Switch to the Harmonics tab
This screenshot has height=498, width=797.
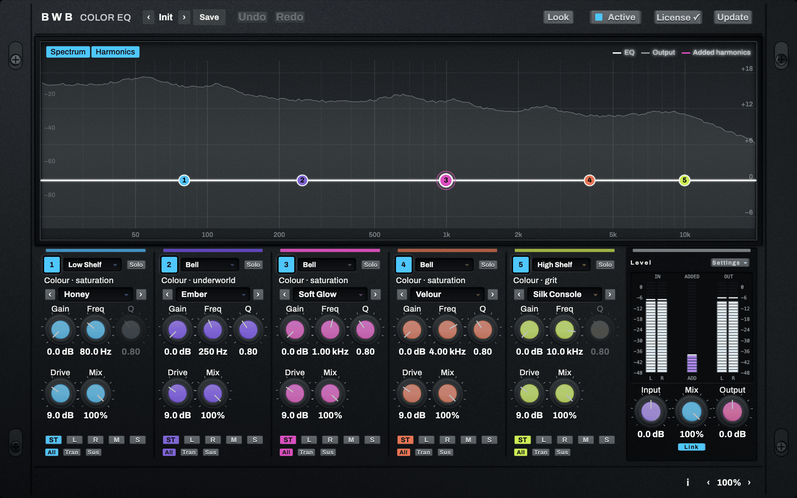pos(115,52)
